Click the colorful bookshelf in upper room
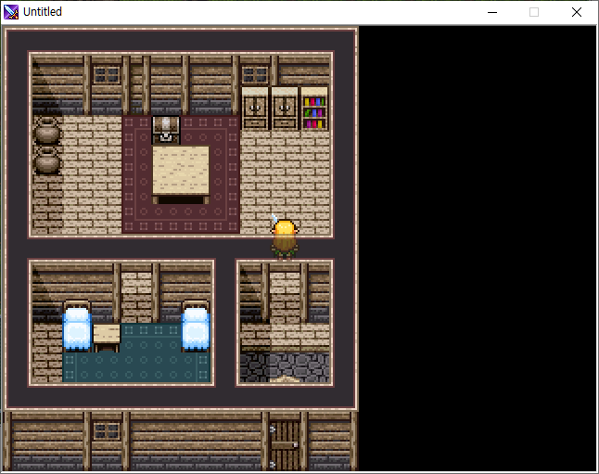This screenshot has height=474, width=599. (314, 109)
